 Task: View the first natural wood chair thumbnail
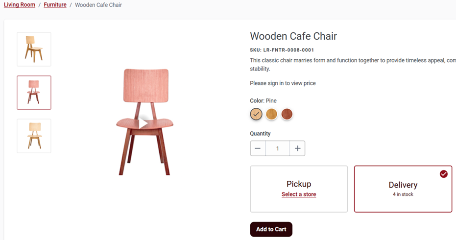click(34, 49)
